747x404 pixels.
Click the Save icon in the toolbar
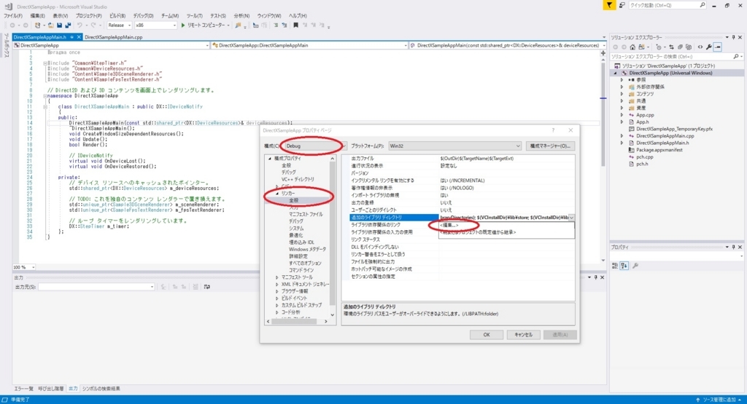coord(59,25)
